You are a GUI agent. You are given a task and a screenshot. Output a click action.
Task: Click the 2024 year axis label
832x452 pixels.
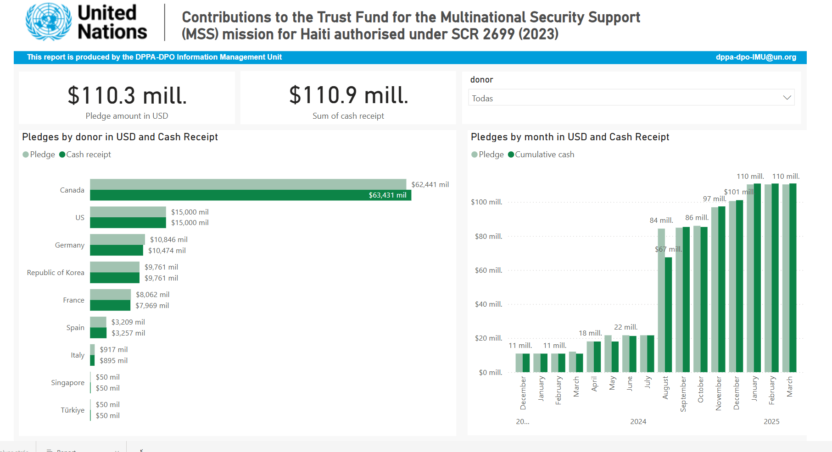[638, 422]
